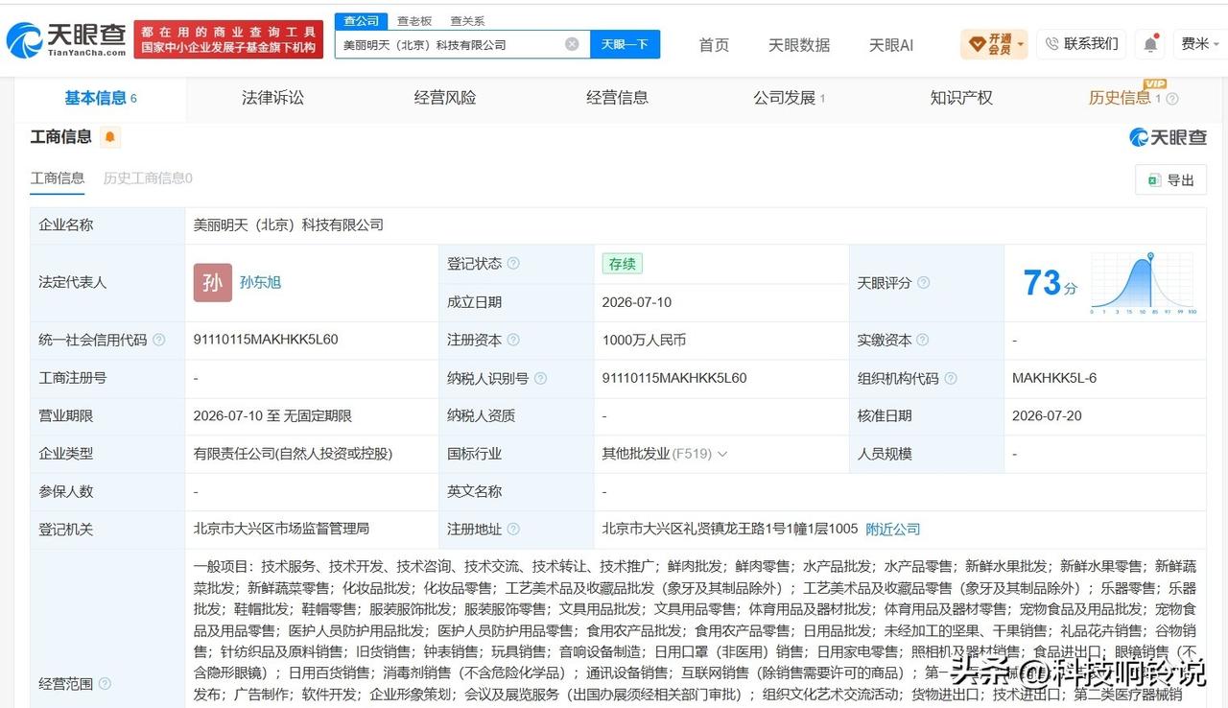This screenshot has height=708, width=1228.
Task: Click the 企业名称 value 美丽明天（北京）科技有限公司
Action: (288, 225)
